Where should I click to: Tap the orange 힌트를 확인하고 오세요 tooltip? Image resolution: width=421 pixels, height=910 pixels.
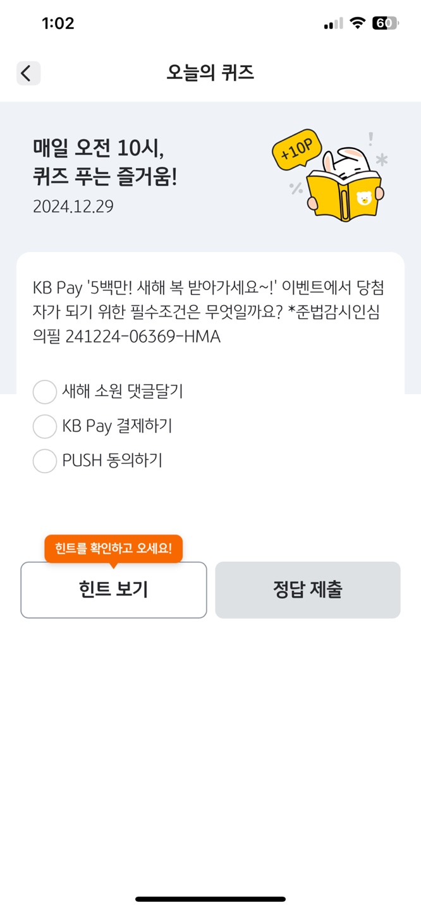(x=113, y=548)
